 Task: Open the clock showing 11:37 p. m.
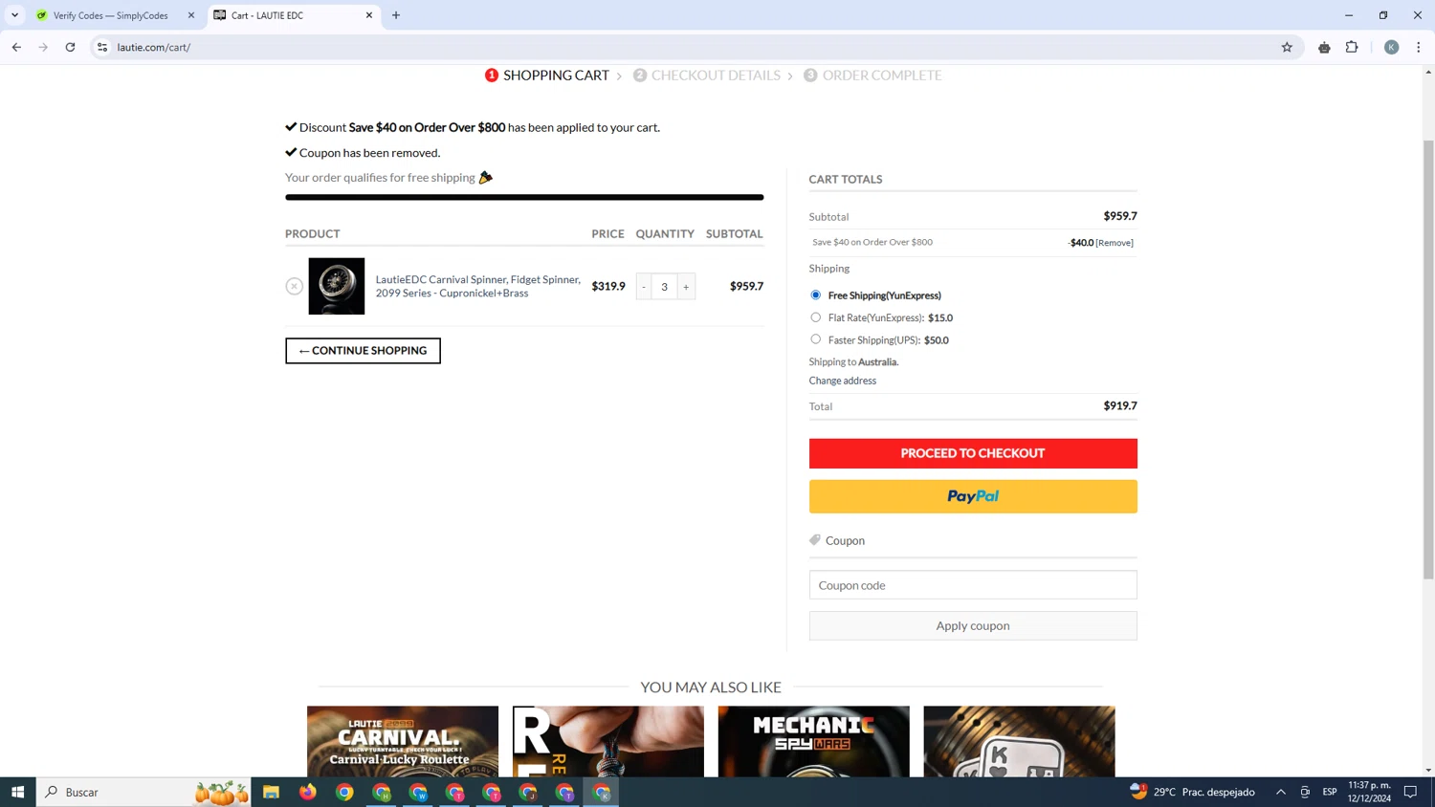[x=1370, y=792]
